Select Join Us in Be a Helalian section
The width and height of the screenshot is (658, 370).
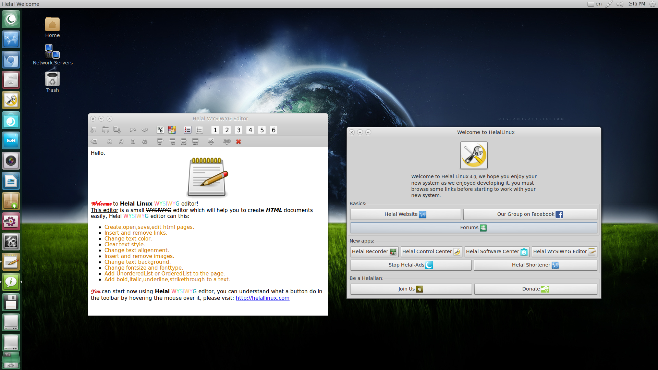[410, 289]
